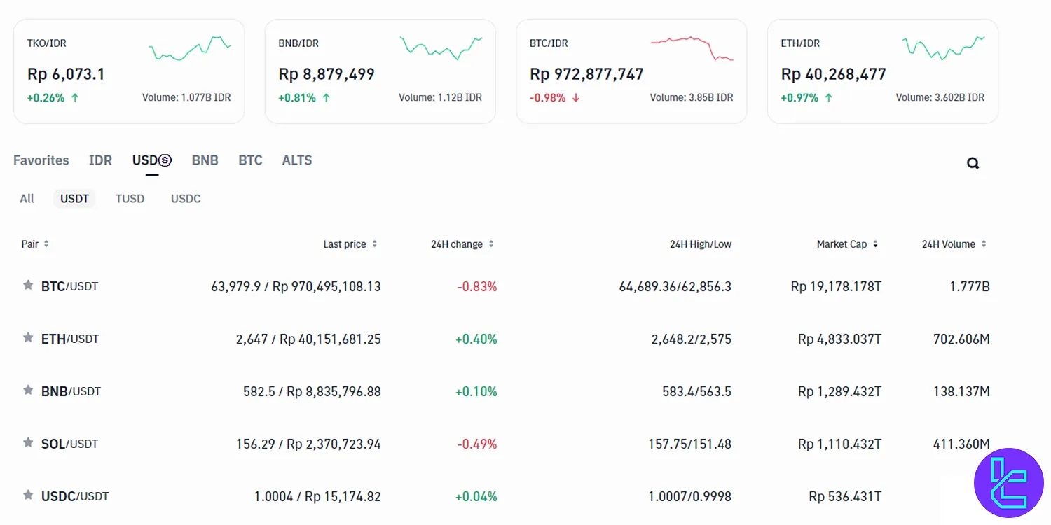Select the USDC filter chip
1051x525 pixels.
186,199
